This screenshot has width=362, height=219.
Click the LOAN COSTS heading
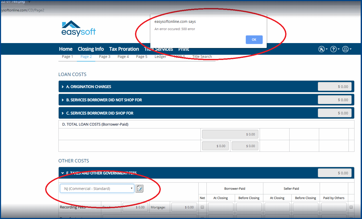[72, 74]
